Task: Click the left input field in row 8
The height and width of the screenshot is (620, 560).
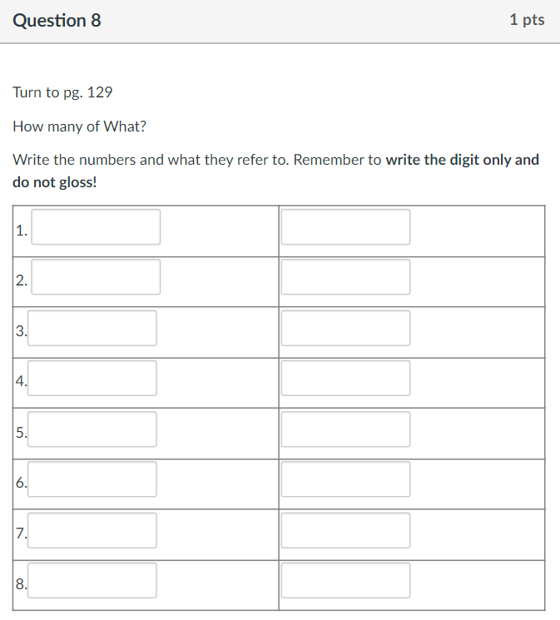Action: coord(93,581)
